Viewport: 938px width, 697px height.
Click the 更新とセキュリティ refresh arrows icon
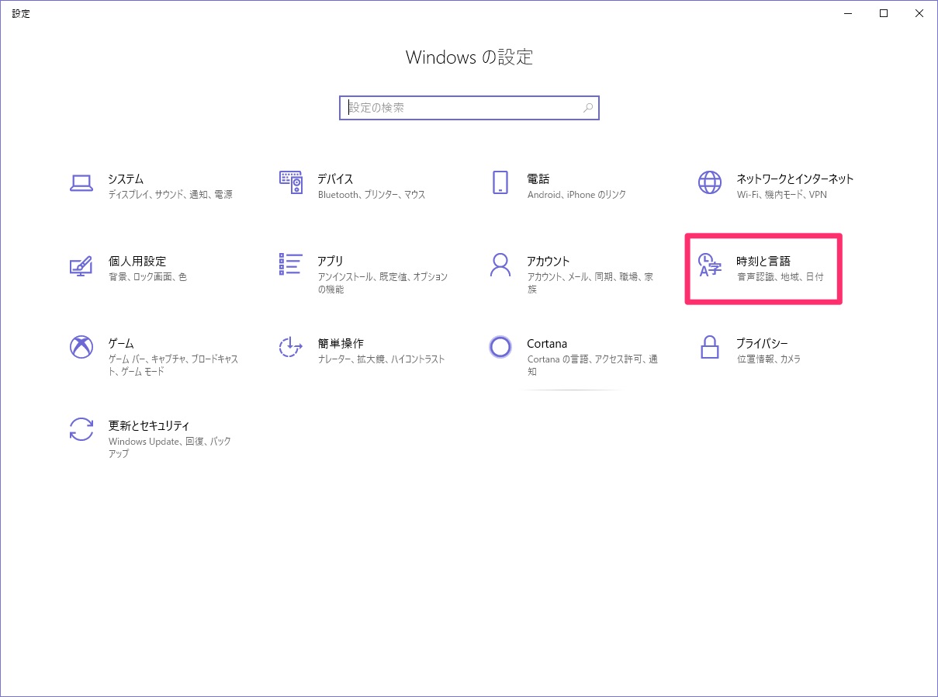(81, 429)
